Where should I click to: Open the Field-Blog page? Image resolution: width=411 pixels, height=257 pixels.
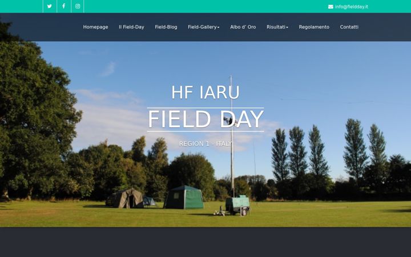[x=166, y=27]
